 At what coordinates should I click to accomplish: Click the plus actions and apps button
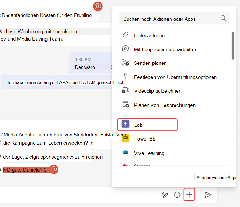(x=189, y=195)
